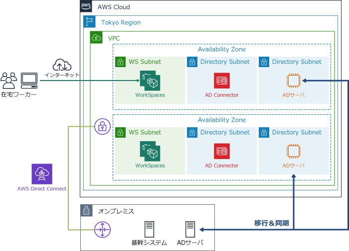Click the WorkSpaces icon in the lower Availability Zone
Viewport: 349px width, 251px height.
[x=150, y=152]
